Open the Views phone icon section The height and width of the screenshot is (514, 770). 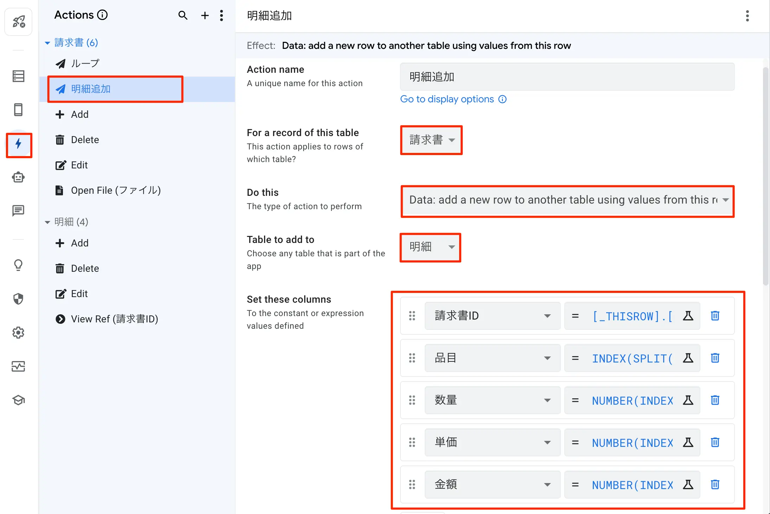click(x=18, y=110)
